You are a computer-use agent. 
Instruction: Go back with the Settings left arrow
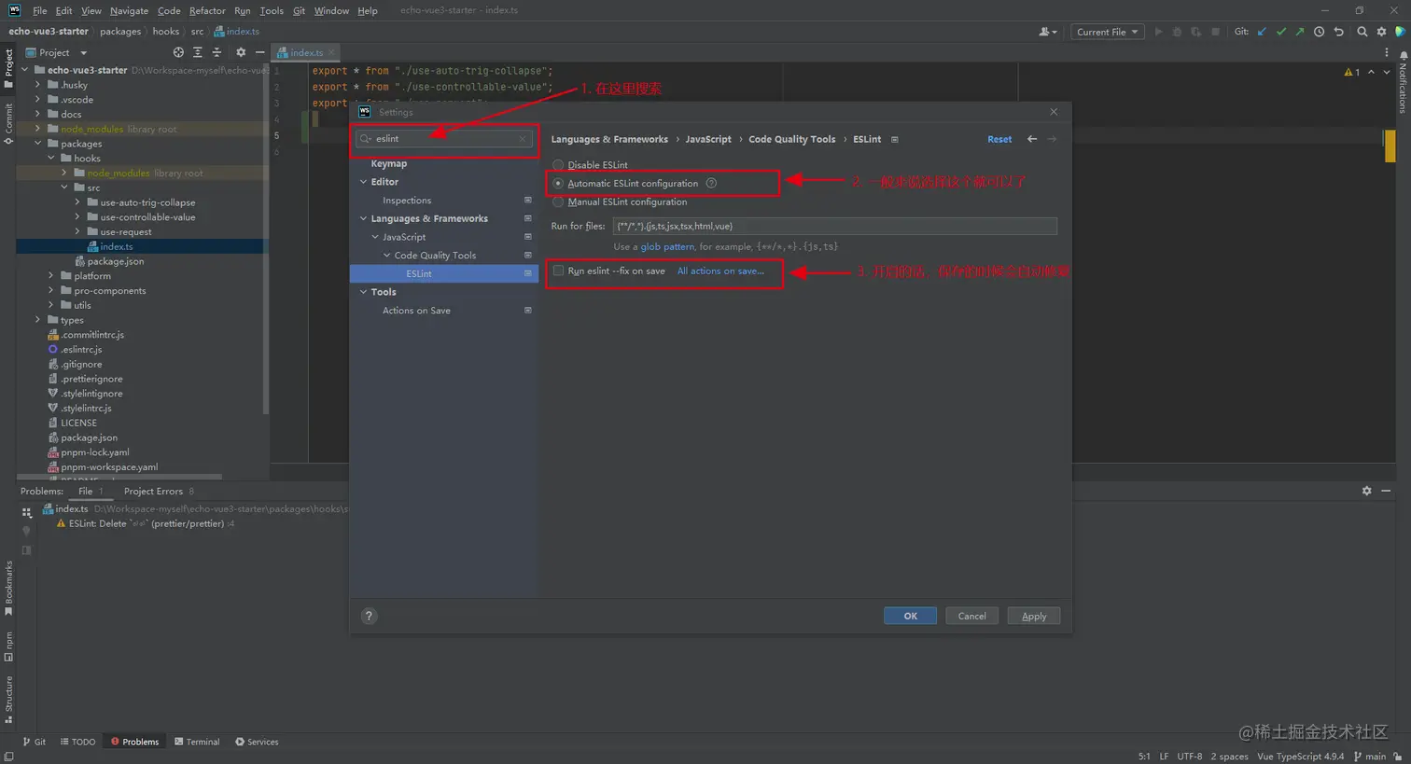(1032, 139)
